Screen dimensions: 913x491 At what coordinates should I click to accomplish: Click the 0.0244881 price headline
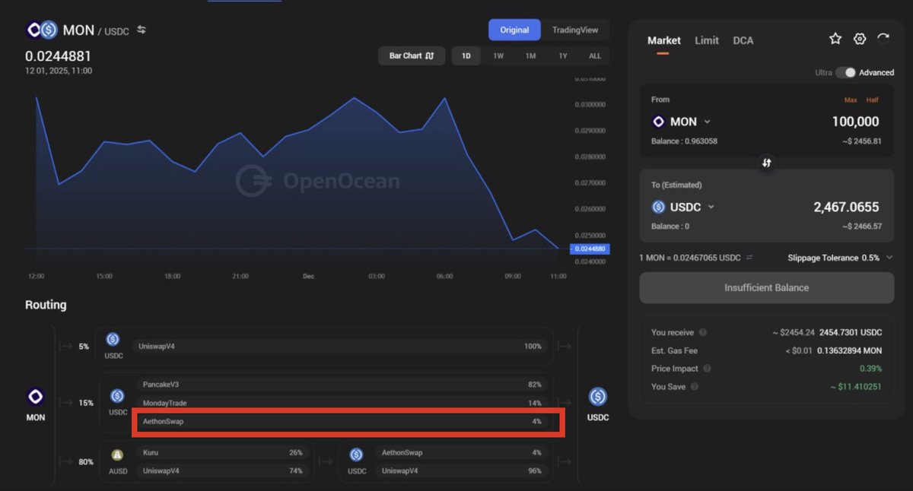pos(58,55)
